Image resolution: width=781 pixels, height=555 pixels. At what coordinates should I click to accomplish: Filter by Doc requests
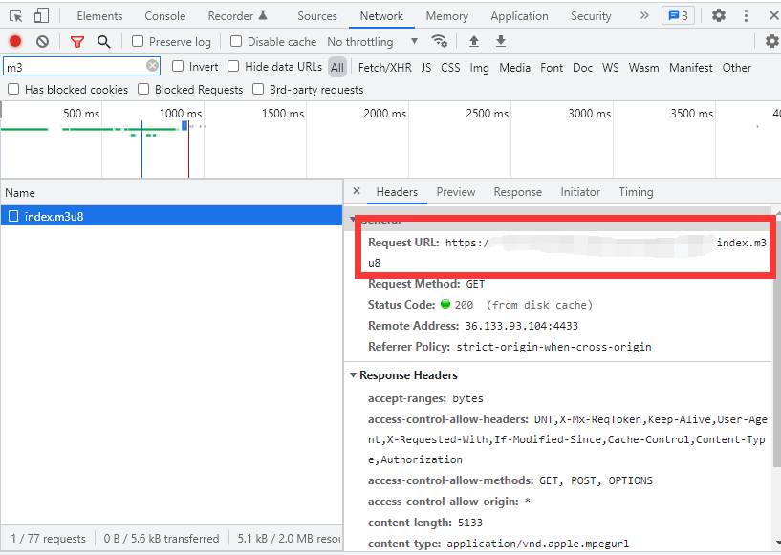point(582,67)
